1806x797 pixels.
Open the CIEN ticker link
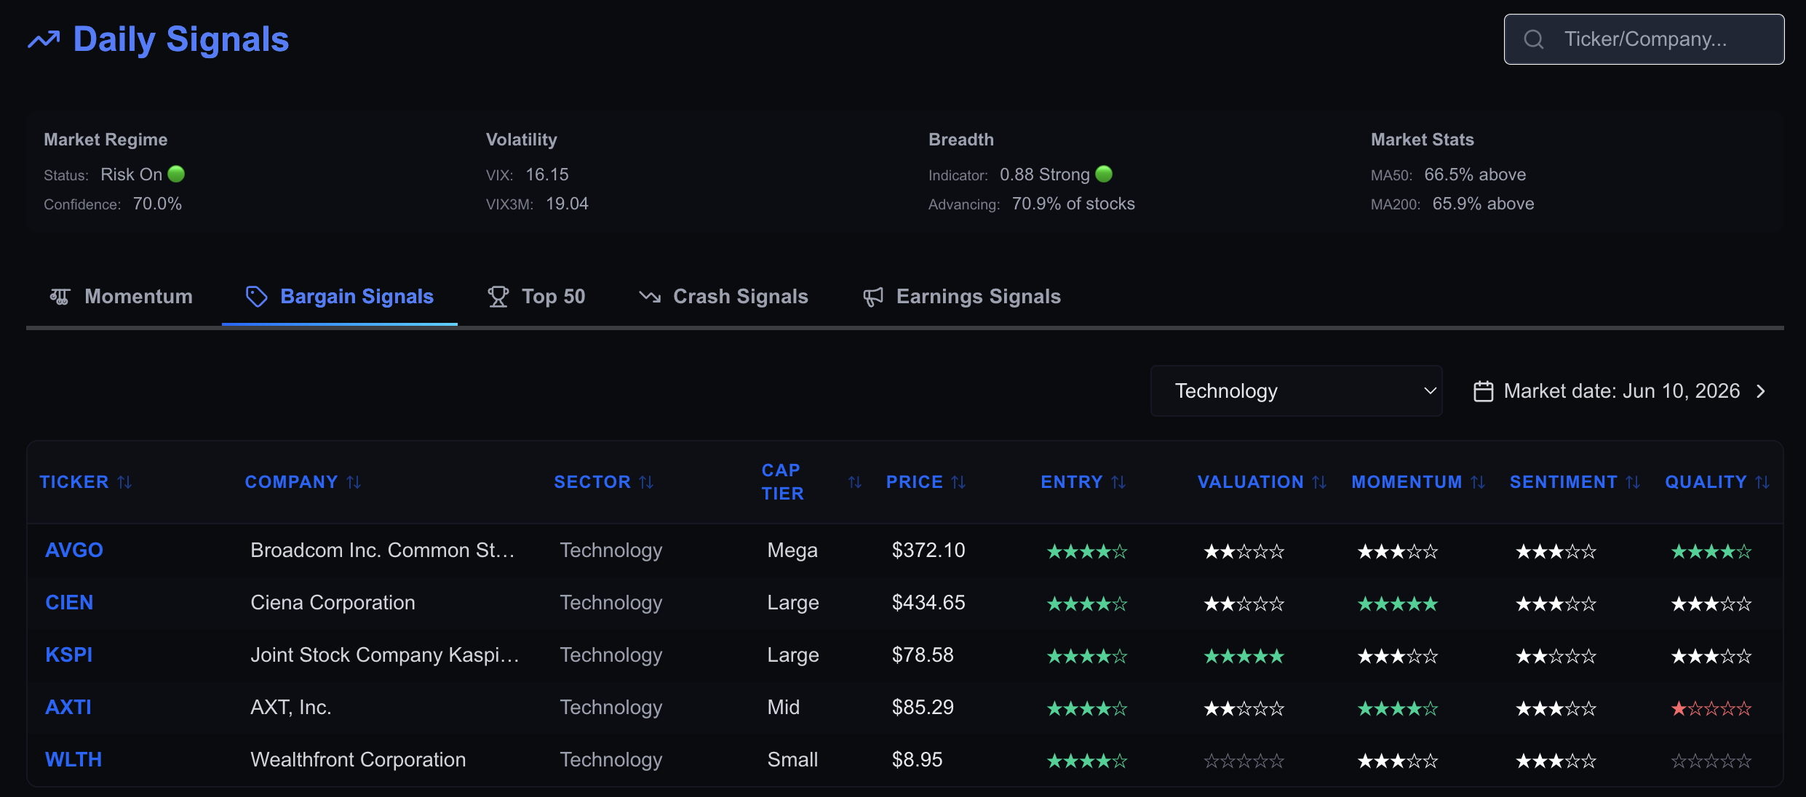tap(69, 603)
